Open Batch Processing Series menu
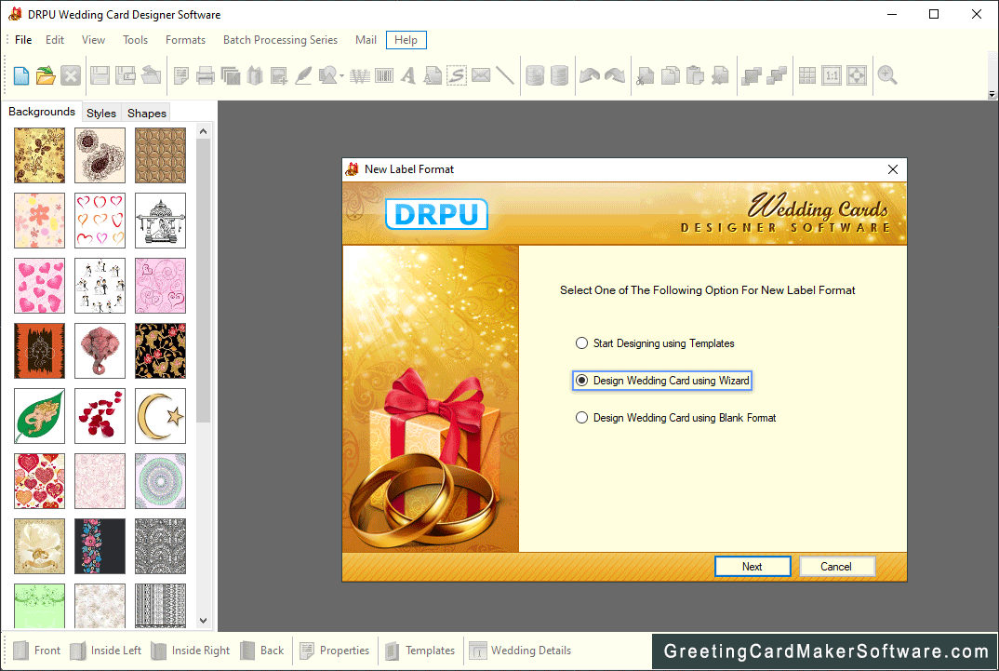 click(x=280, y=40)
